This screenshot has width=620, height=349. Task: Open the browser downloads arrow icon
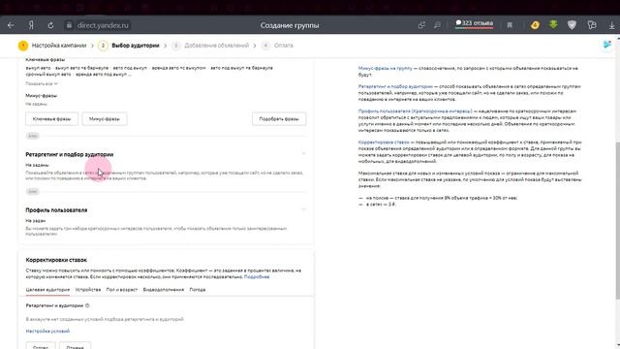pos(611,25)
